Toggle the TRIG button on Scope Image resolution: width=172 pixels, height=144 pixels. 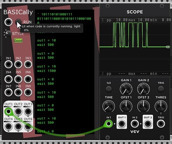click(161, 89)
